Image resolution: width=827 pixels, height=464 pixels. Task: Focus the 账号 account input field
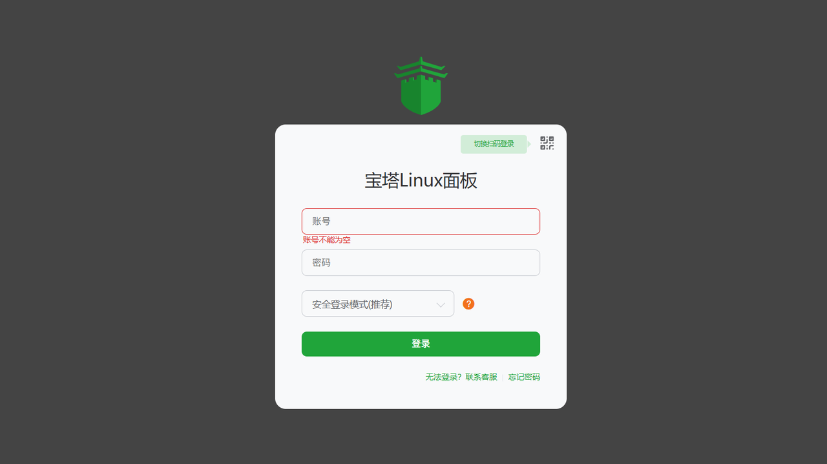[x=421, y=221]
